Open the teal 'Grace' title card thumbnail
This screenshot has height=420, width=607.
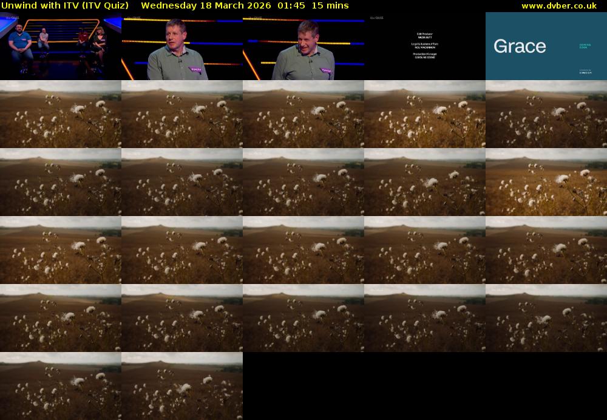click(x=546, y=46)
